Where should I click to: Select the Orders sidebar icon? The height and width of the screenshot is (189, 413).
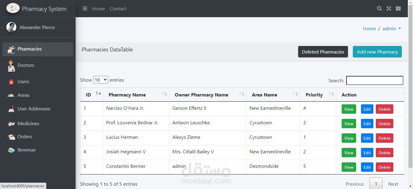coord(11,136)
